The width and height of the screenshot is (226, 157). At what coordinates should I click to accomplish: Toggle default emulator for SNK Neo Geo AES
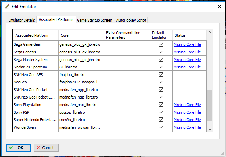(161, 75)
